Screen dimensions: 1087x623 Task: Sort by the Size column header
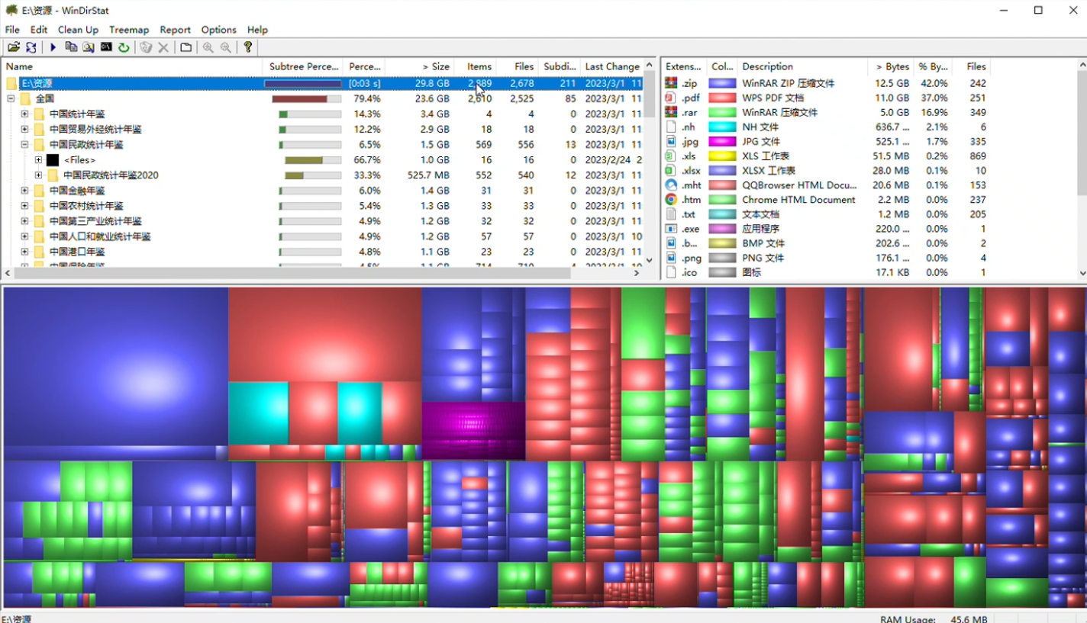(435, 66)
